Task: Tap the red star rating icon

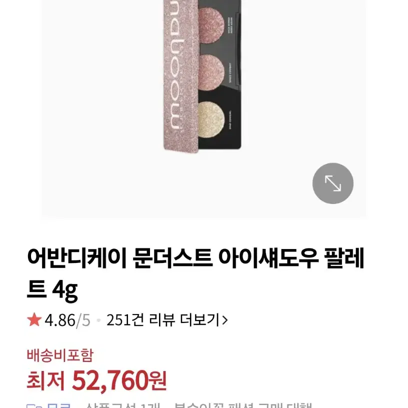Action: [x=34, y=320]
